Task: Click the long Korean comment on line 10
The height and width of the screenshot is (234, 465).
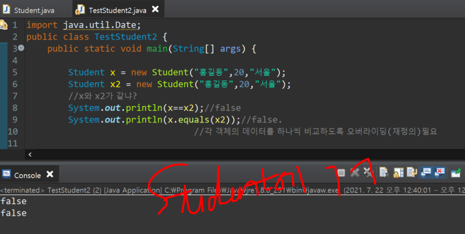Action: click(x=316, y=132)
